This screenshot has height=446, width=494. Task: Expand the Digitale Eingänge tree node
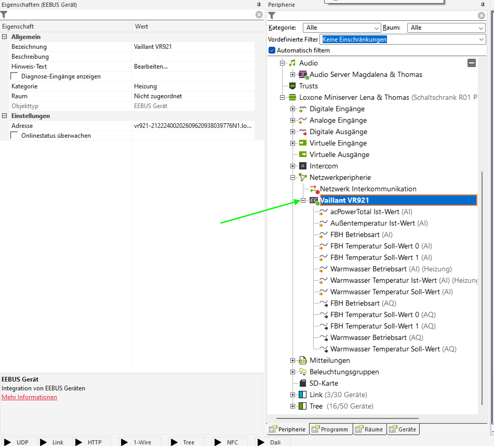click(293, 109)
